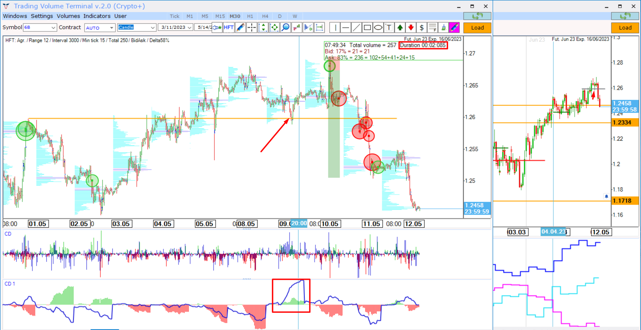This screenshot has height=330, width=641.
Task: Click Load in the right window
Action: [x=625, y=28]
